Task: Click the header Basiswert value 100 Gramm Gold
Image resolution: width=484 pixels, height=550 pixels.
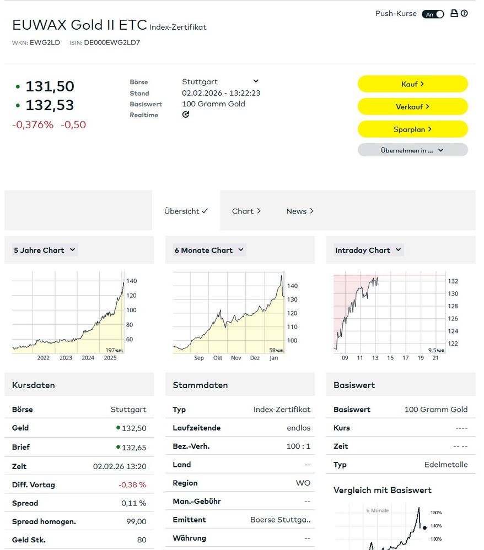Action: 213,104
